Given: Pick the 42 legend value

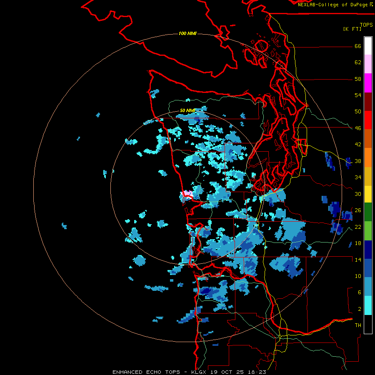Looking at the screenshot, I should point(358,145).
